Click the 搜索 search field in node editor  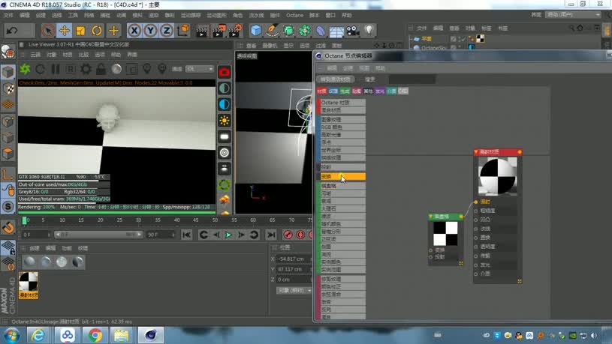(412, 79)
